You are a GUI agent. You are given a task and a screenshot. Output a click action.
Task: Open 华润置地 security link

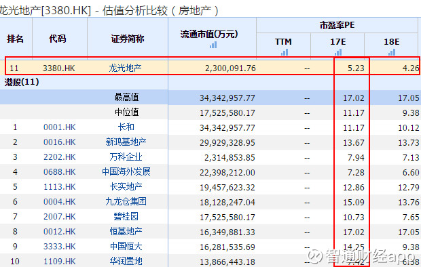126,261
